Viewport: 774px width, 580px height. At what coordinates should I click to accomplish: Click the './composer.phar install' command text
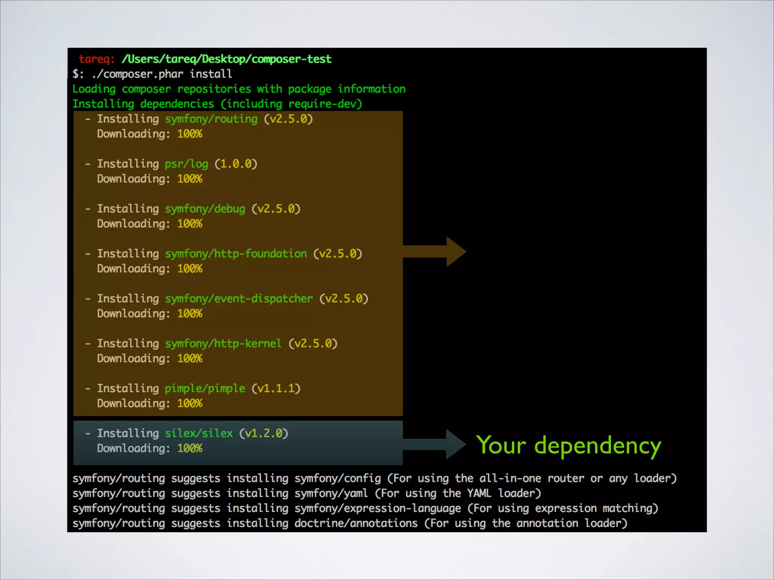[162, 74]
